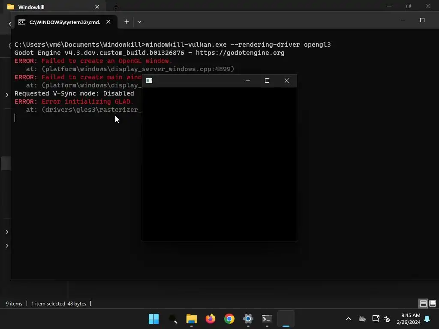Click inside the black game canvas

(219, 164)
